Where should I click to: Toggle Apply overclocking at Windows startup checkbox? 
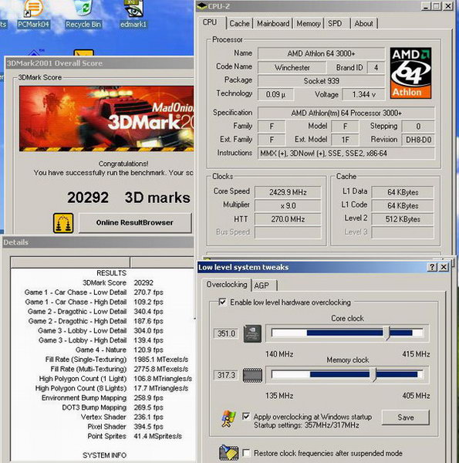click(245, 417)
